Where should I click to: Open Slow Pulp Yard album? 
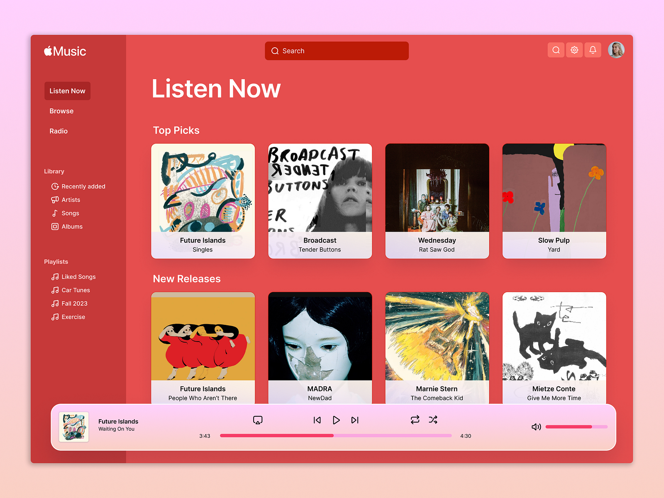(554, 201)
